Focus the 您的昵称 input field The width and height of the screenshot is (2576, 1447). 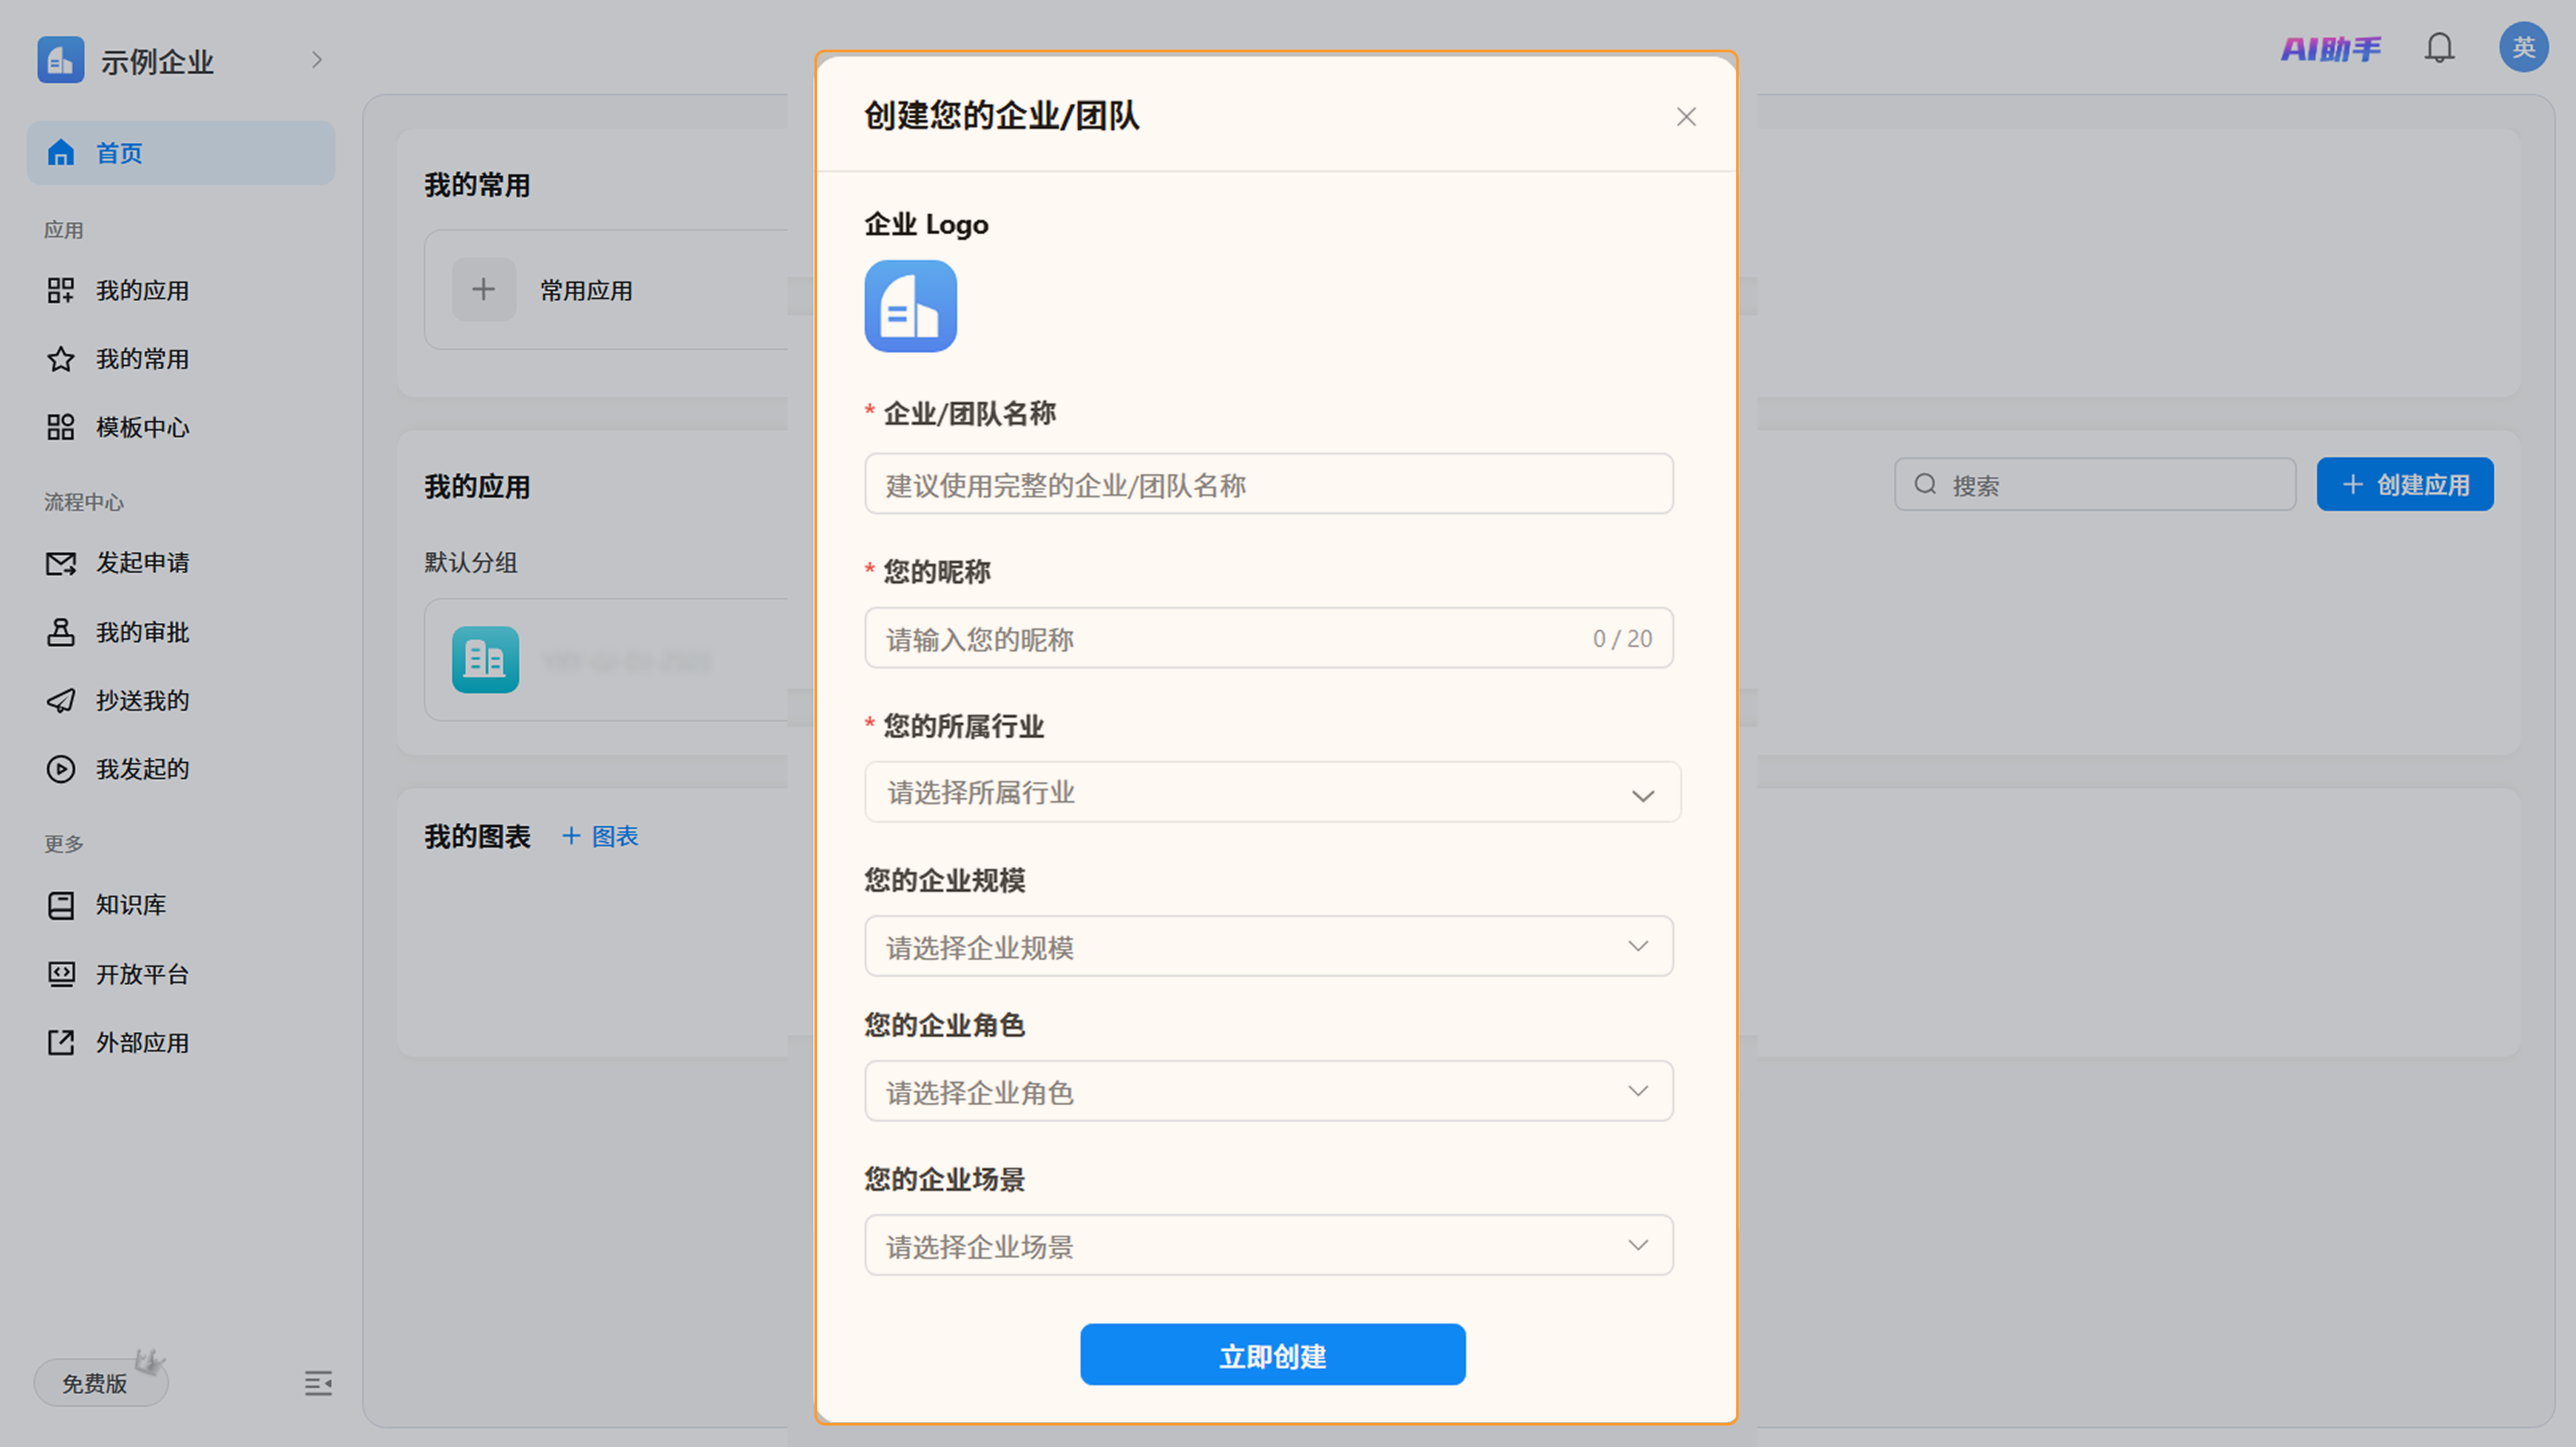(1269, 638)
